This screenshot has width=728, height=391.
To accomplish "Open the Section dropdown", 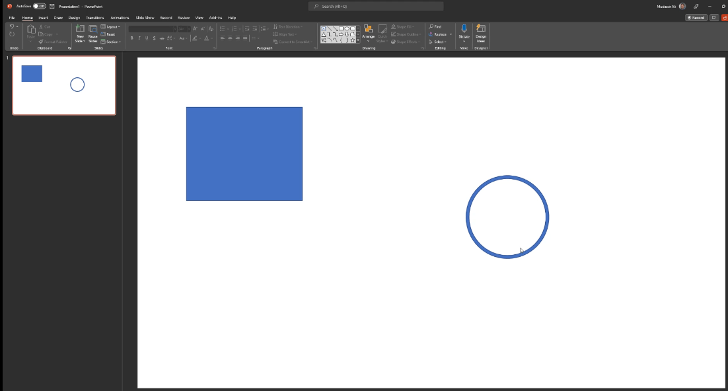I will (111, 42).
